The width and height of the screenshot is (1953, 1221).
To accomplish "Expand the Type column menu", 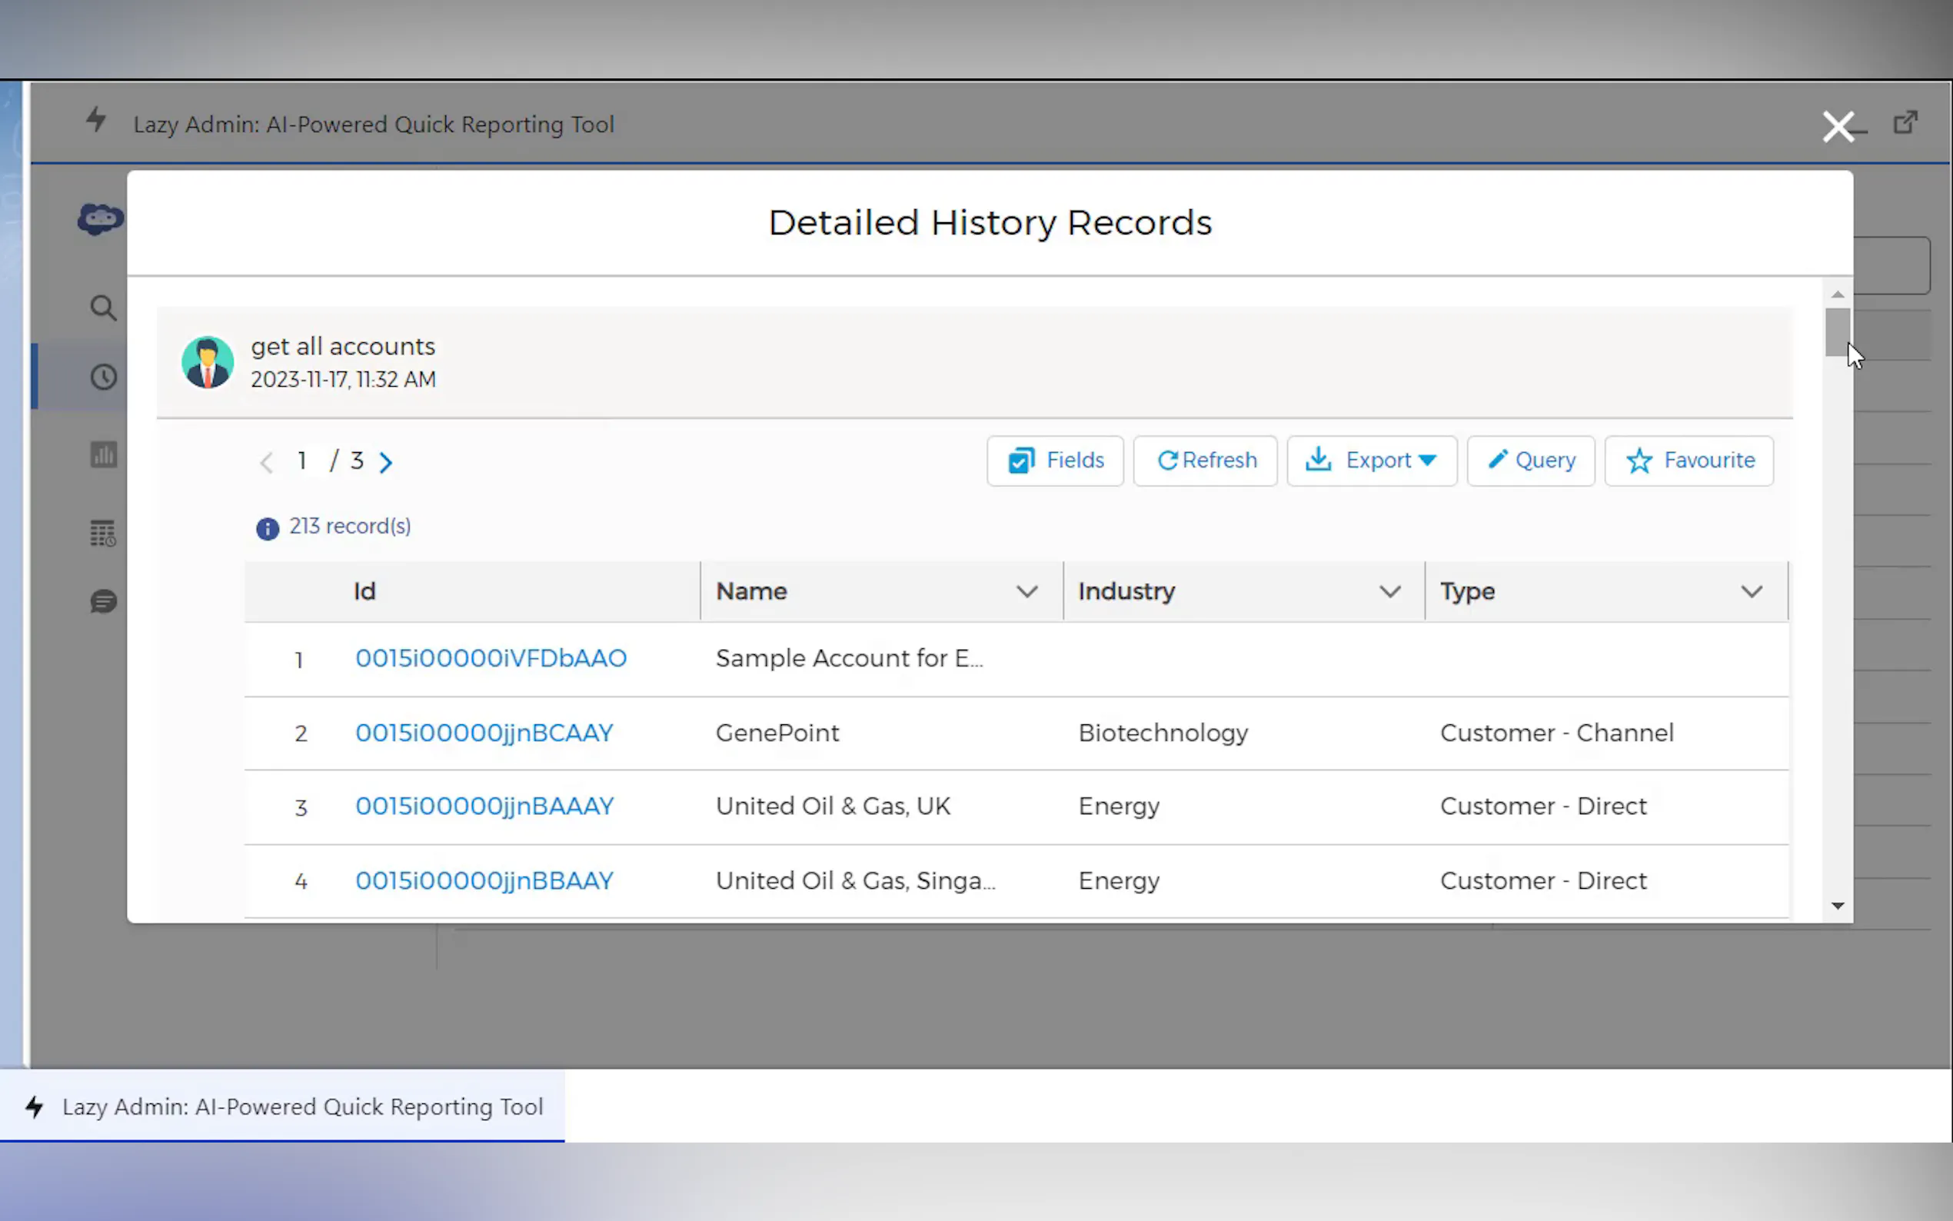I will pos(1751,592).
